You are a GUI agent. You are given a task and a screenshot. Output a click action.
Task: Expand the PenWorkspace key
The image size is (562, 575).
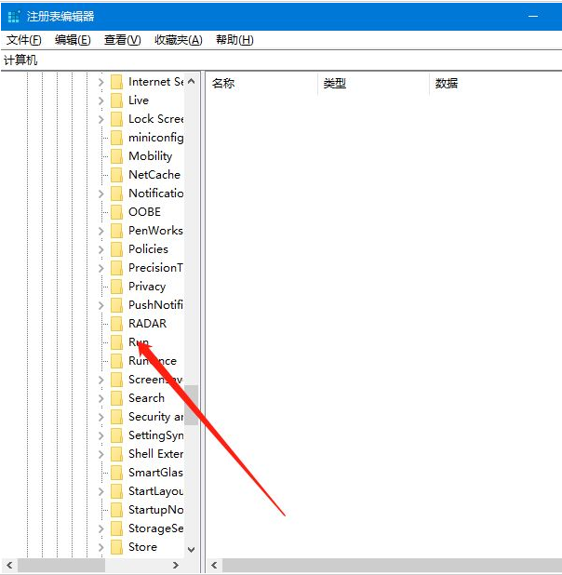pos(101,231)
